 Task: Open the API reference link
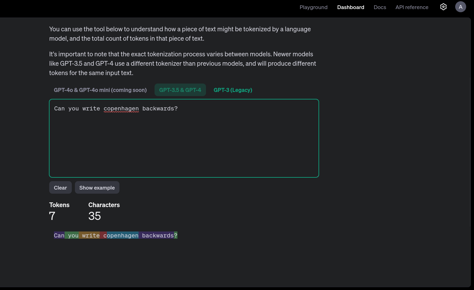tap(412, 7)
